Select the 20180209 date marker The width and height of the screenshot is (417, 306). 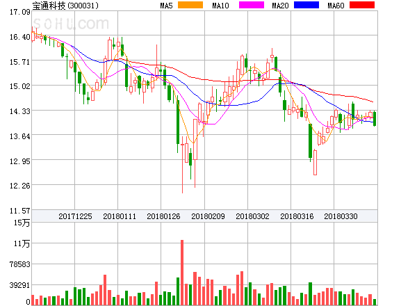208,216
